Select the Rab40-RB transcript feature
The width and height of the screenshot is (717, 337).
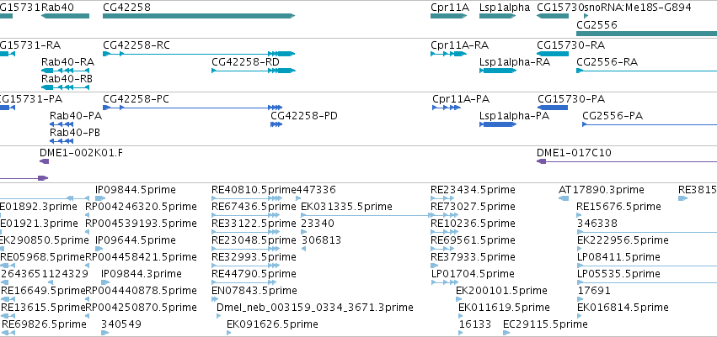(x=65, y=87)
